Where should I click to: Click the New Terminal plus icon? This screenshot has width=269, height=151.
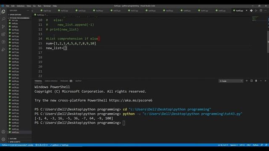point(247,81)
